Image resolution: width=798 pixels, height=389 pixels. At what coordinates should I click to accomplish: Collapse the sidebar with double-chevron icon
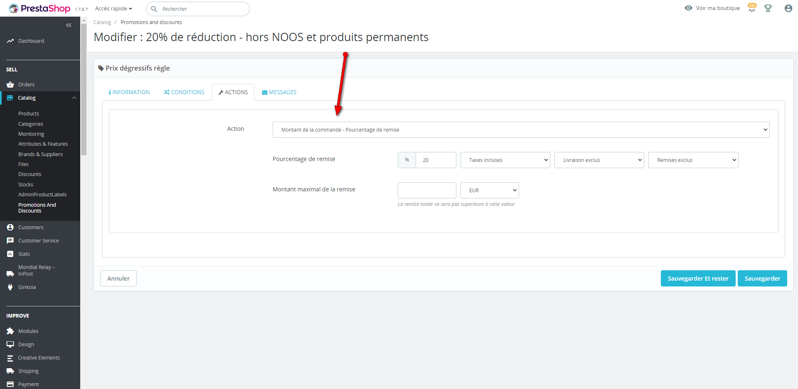click(x=69, y=25)
